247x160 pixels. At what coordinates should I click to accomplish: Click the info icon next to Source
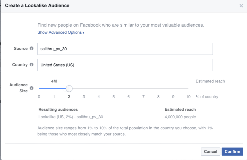coord(31,49)
